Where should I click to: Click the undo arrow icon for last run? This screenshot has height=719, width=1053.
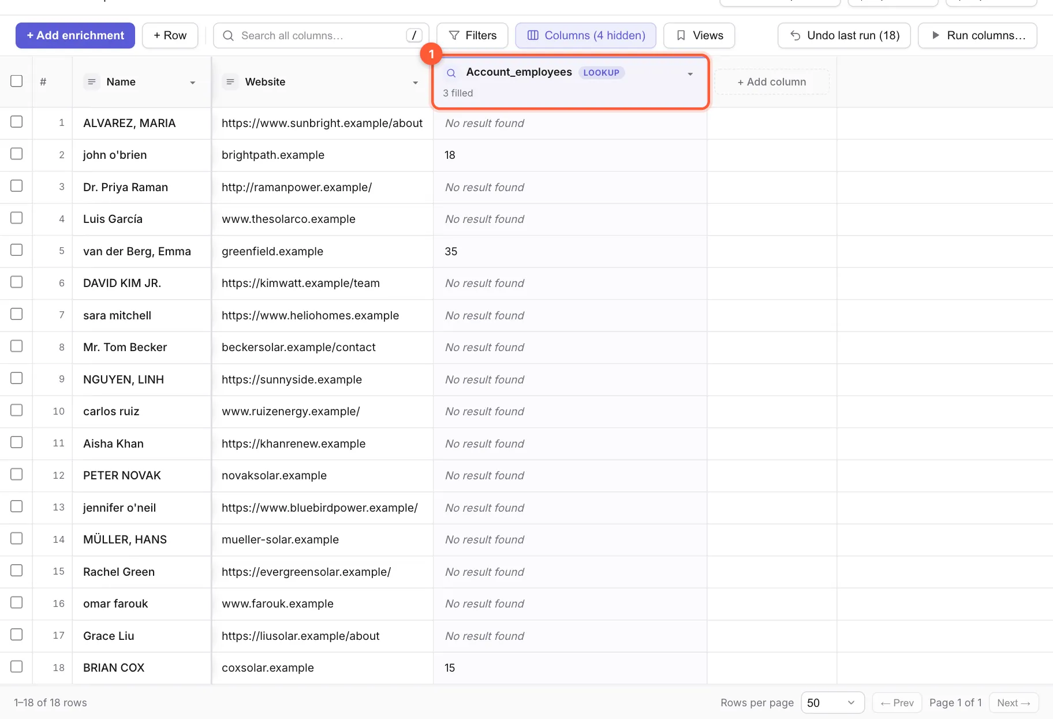coord(796,36)
